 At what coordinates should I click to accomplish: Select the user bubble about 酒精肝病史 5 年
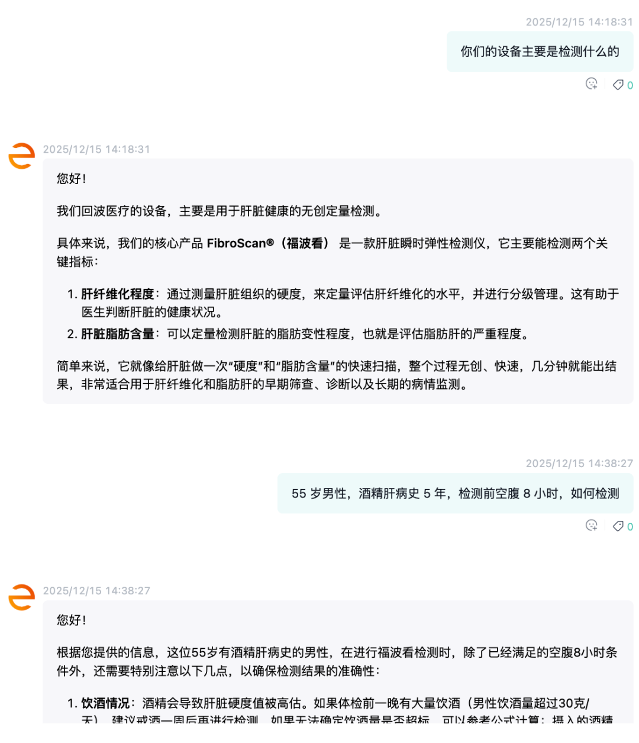pyautogui.click(x=456, y=493)
